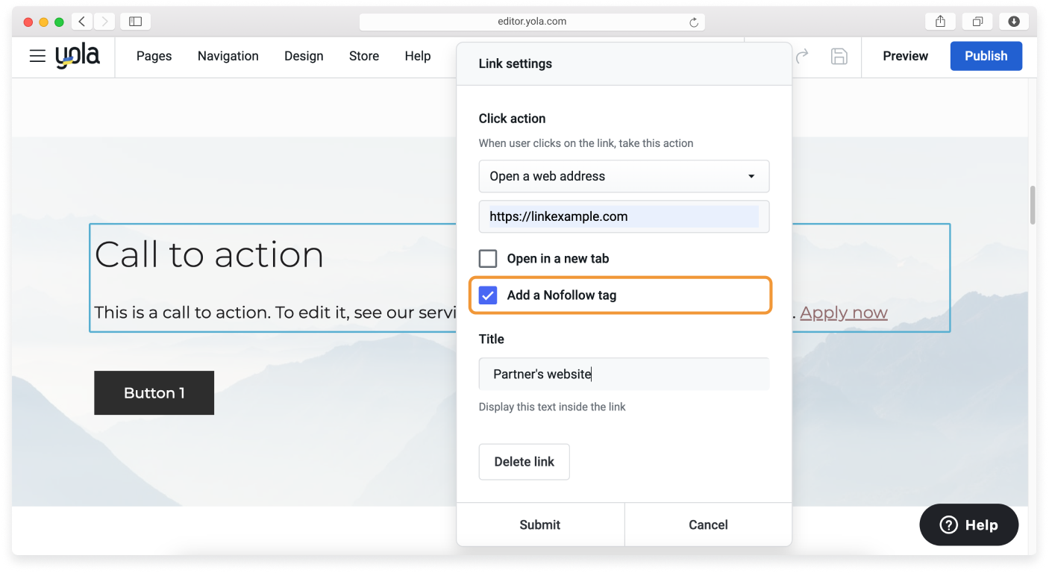Open the Design menu
This screenshot has height=573, width=1049.
point(304,56)
